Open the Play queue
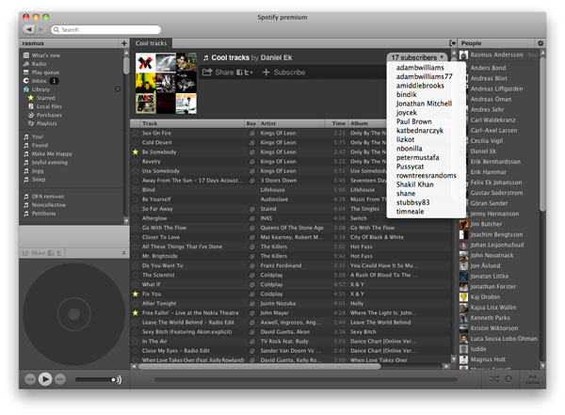The image size is (565, 415). coord(41,72)
